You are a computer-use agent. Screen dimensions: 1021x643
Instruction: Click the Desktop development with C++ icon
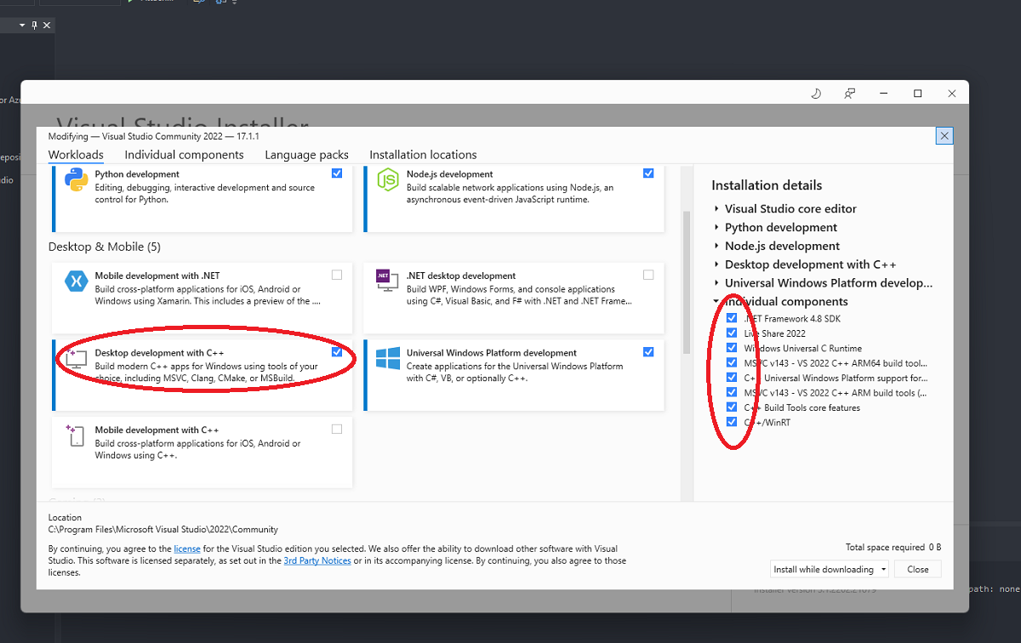point(77,358)
